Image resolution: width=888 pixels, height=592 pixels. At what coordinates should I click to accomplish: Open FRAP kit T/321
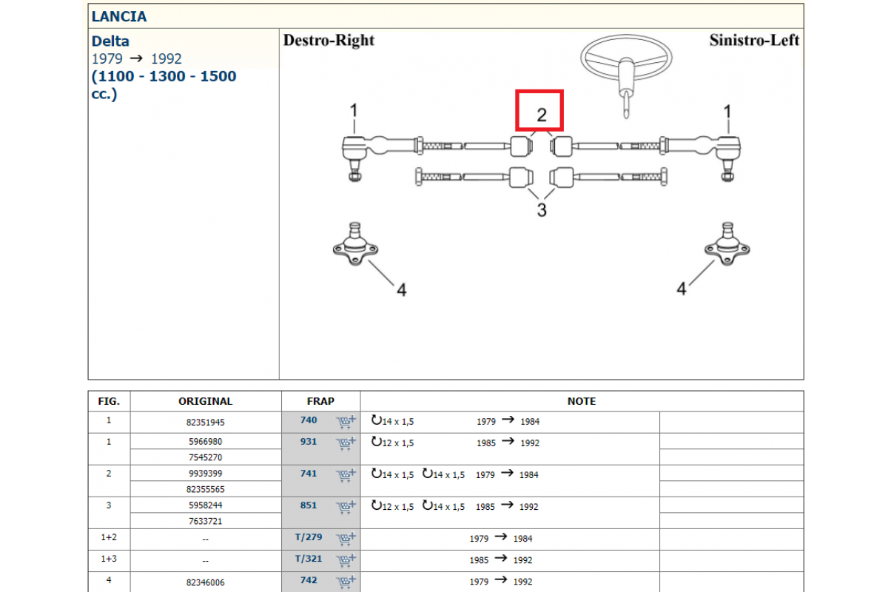click(309, 559)
